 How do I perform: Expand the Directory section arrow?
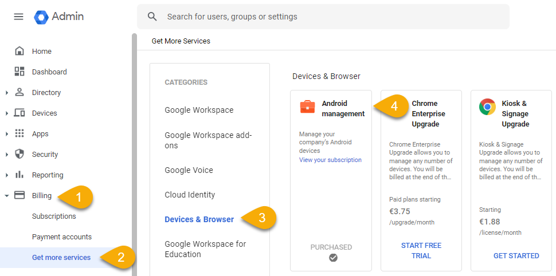(x=7, y=93)
